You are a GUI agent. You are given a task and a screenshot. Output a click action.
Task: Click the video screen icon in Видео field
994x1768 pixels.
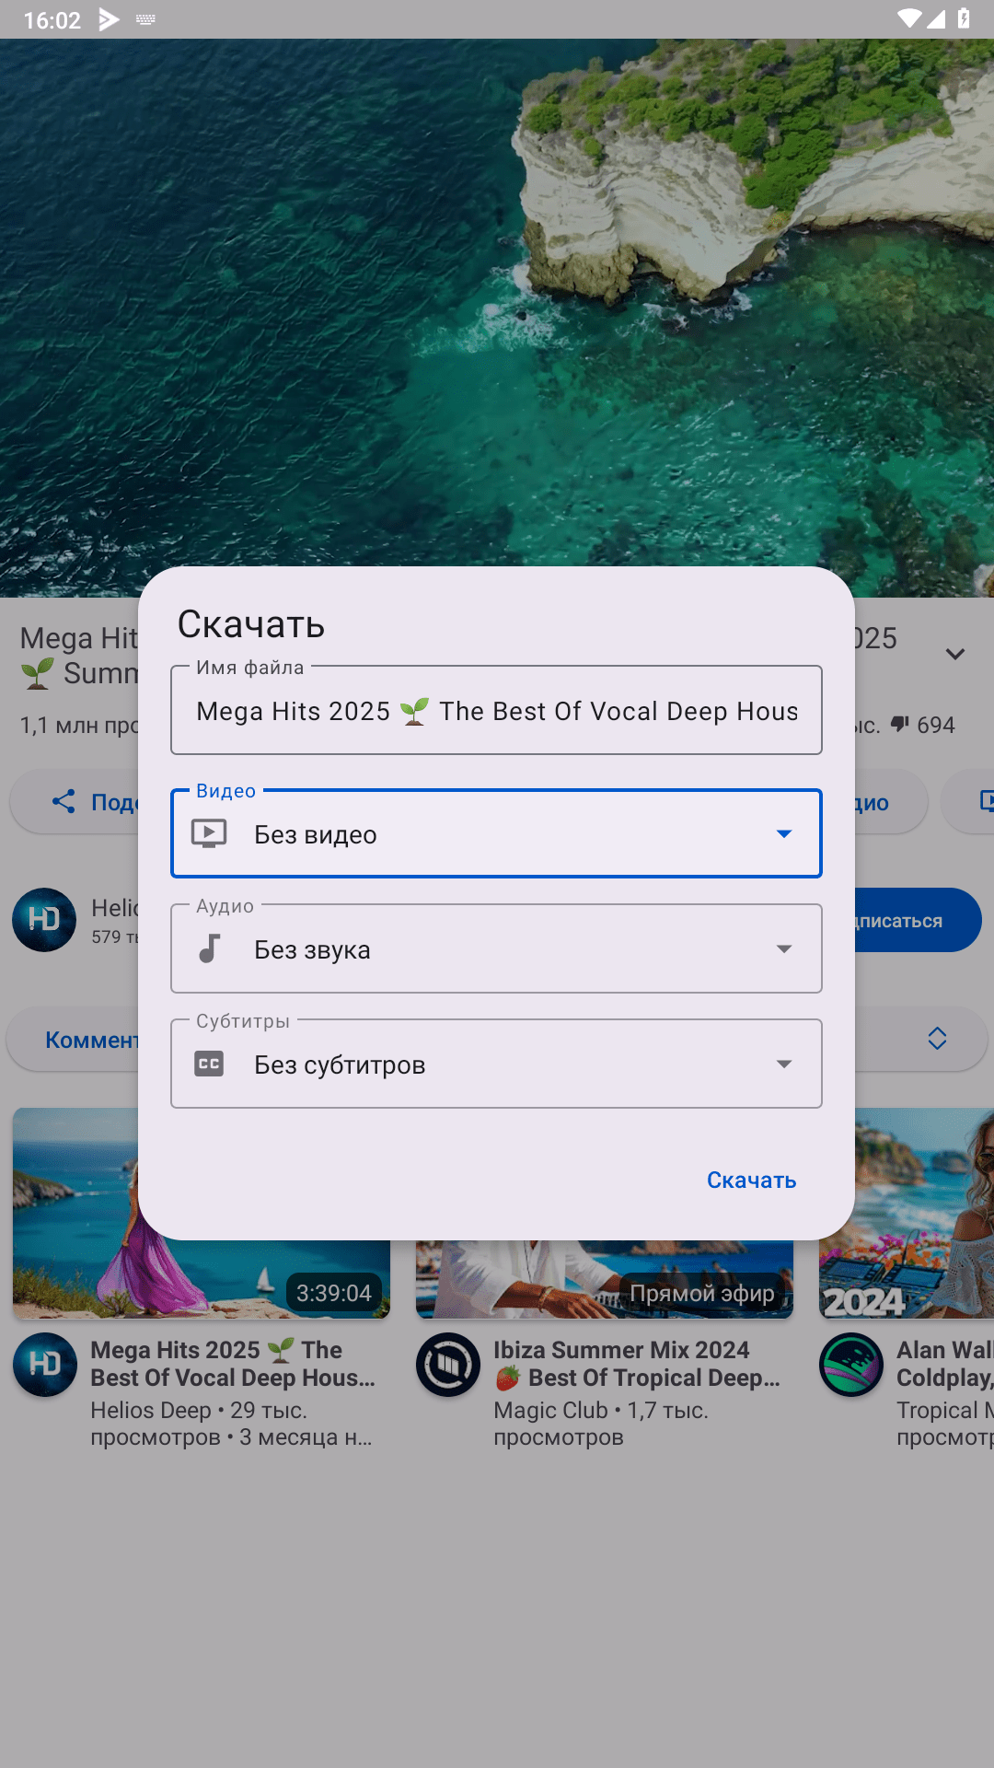click(x=209, y=833)
